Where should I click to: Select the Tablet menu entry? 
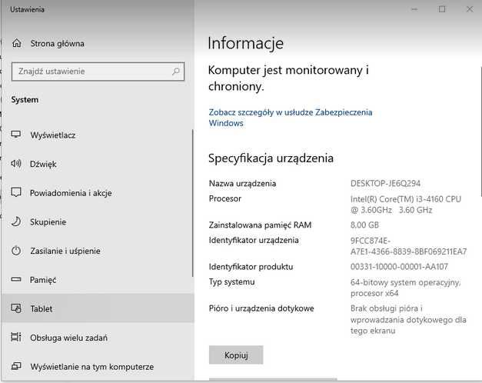tap(98, 308)
